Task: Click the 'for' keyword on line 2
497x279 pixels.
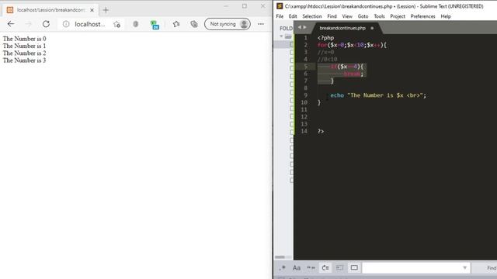Action: (x=322, y=45)
